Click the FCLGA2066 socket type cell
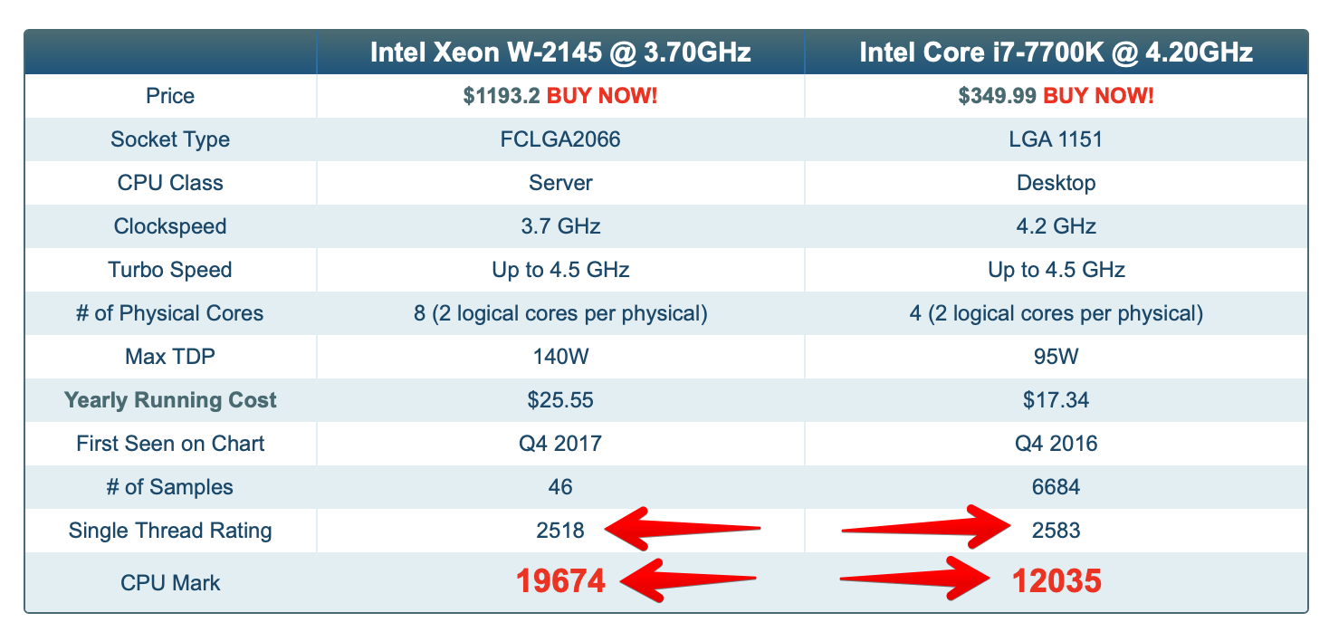Image resolution: width=1329 pixels, height=632 pixels. coord(560,139)
